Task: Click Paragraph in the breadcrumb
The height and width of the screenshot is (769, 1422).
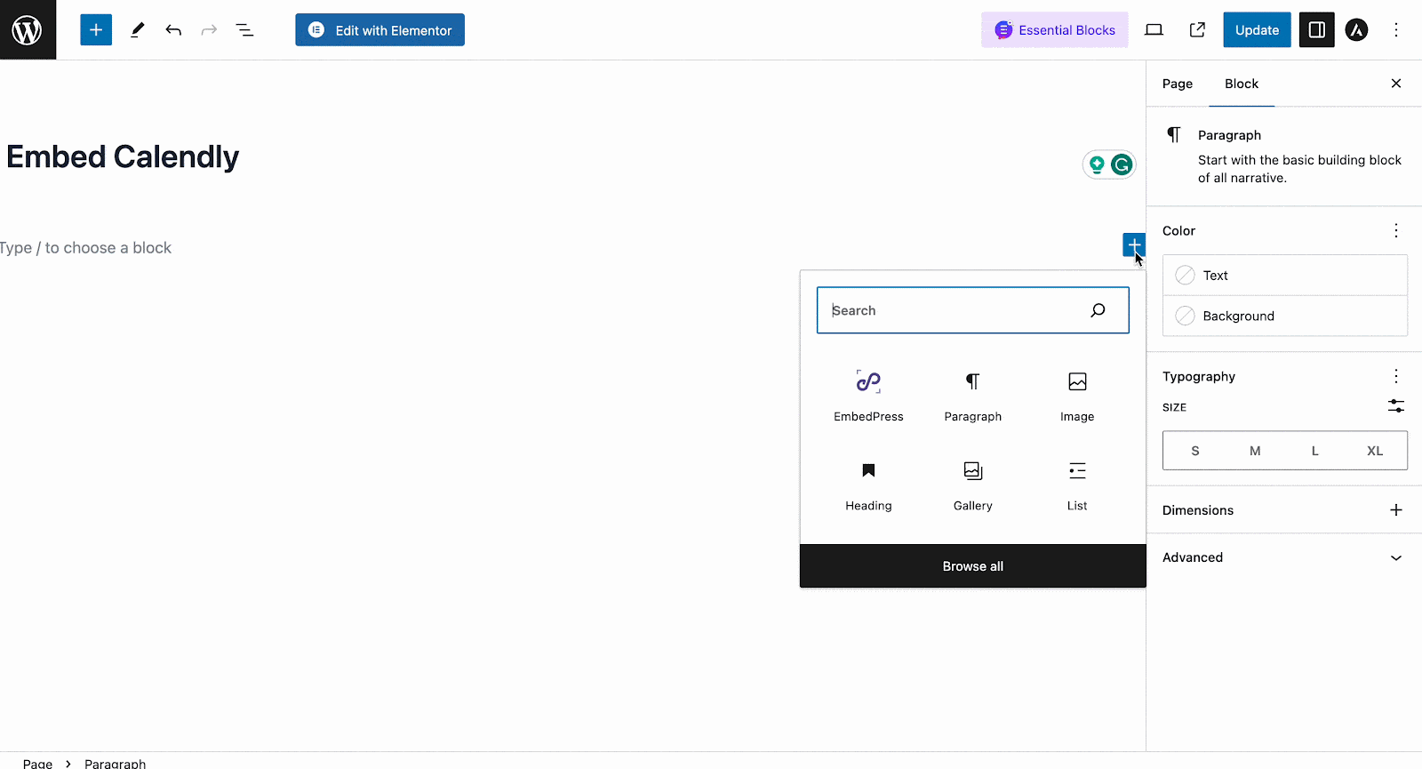Action: point(115,763)
